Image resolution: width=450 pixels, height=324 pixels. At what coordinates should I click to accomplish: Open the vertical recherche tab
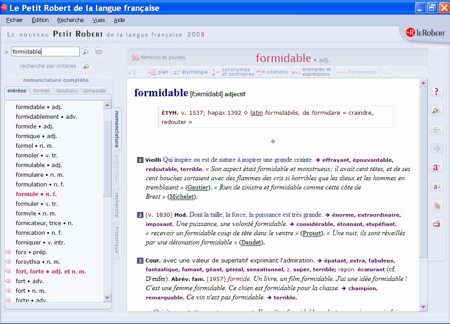pos(117,205)
